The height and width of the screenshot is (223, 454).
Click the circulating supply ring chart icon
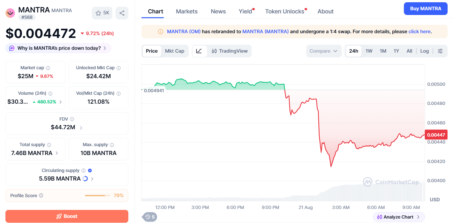click(85, 179)
